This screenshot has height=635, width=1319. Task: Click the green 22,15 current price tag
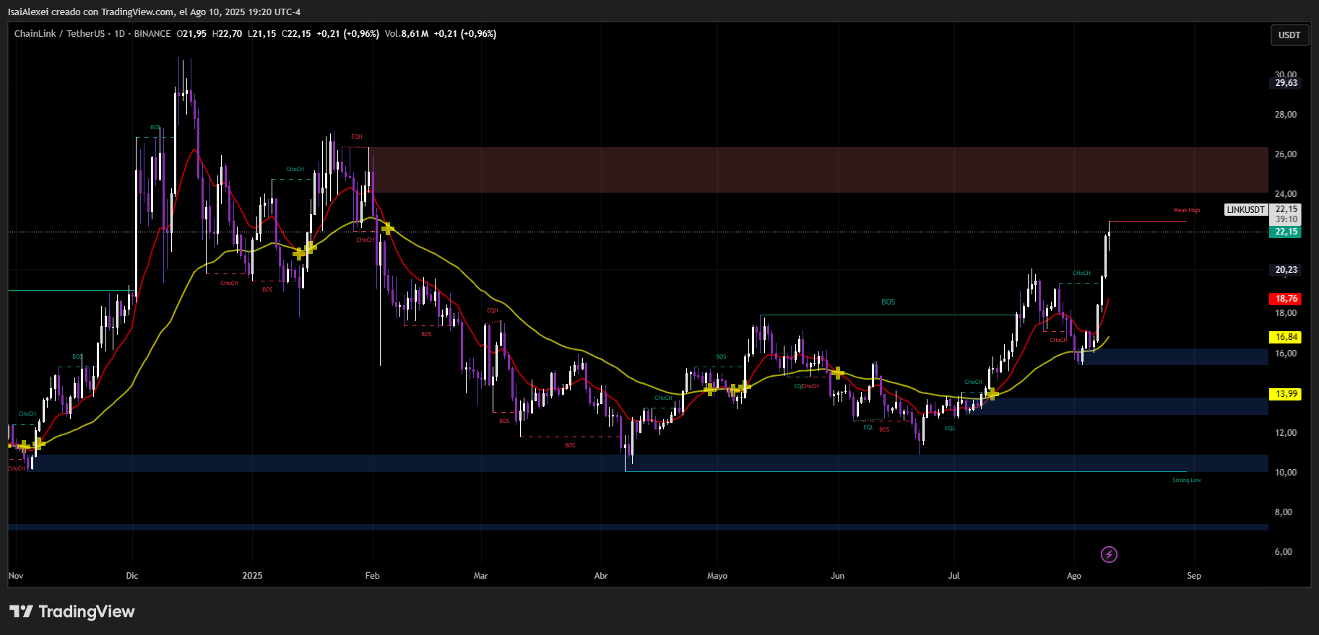(x=1286, y=232)
